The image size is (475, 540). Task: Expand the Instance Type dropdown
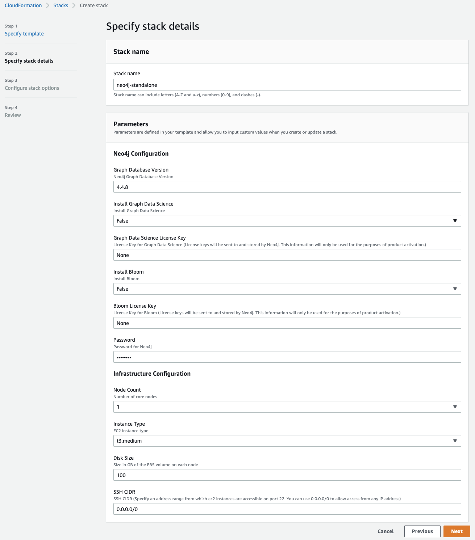287,441
